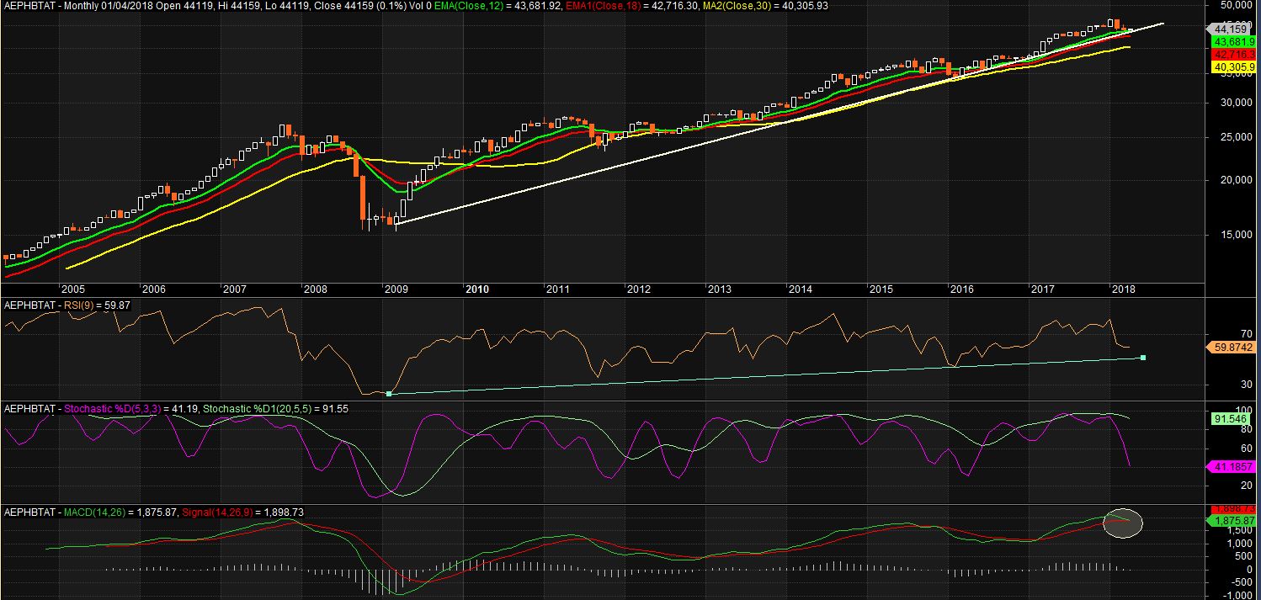Click the 2009 year label on the time axis
1261x600 pixels.
click(396, 289)
